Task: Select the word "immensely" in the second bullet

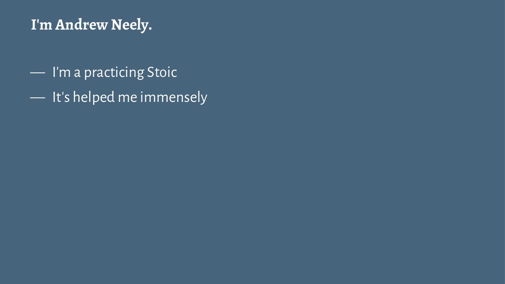Action: click(x=174, y=98)
